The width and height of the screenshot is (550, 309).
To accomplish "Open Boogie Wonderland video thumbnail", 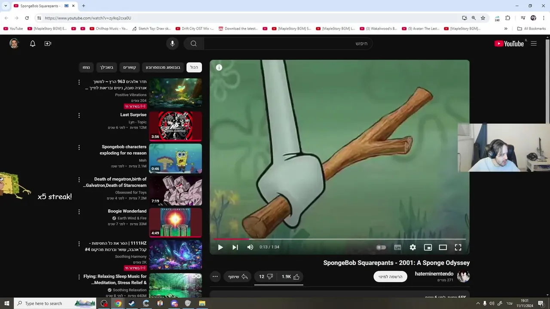I will (175, 222).
